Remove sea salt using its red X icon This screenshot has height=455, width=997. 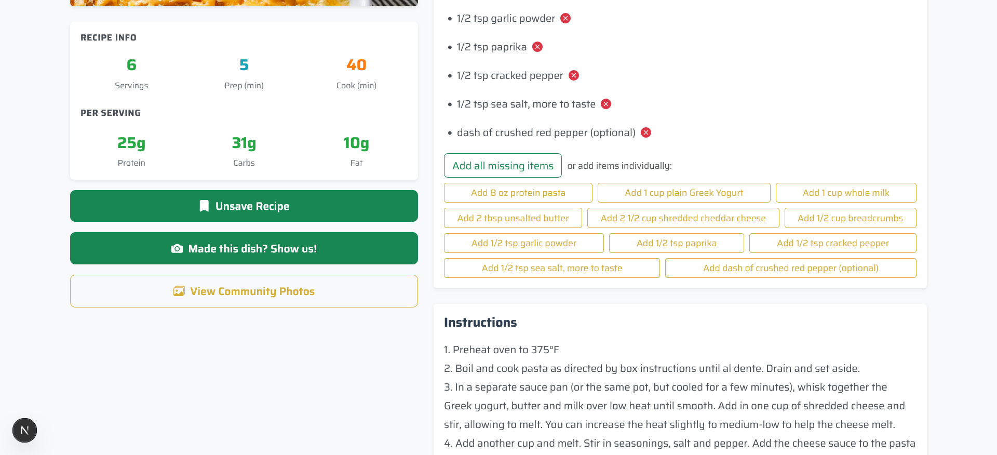coord(605,104)
